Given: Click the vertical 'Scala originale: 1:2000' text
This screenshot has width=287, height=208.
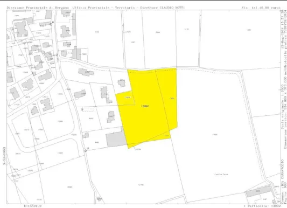Looking at the screenshot, I should tap(283, 107).
